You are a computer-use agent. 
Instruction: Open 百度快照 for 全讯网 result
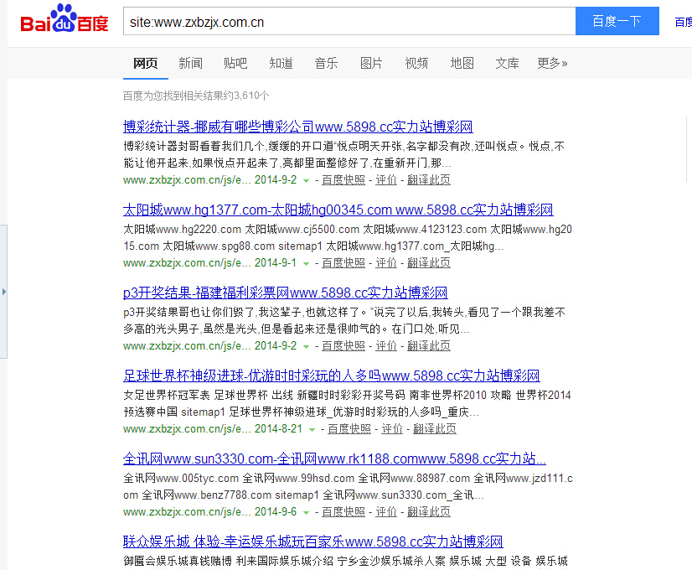343,512
